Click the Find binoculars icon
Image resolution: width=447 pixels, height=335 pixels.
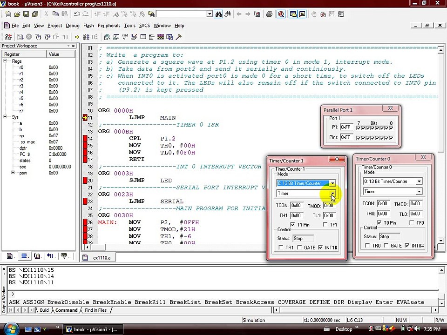tap(219, 14)
